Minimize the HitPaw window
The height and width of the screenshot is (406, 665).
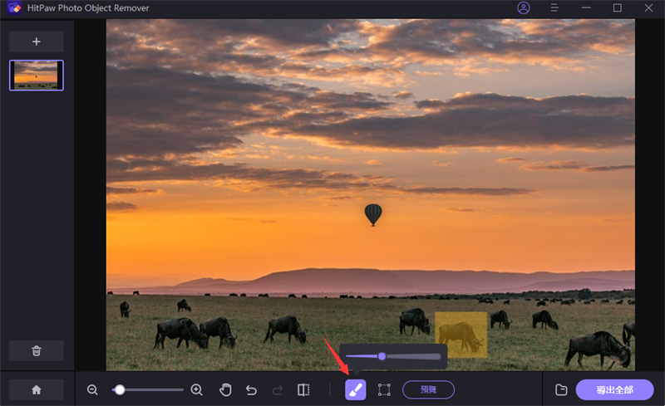pos(586,8)
